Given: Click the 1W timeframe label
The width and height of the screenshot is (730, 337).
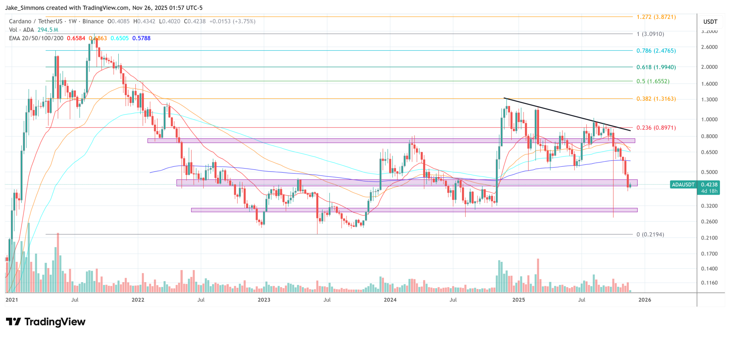Looking at the screenshot, I should point(72,21).
